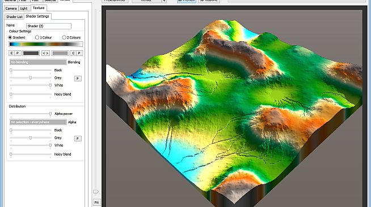Click the White slider in Distribution
This screenshot has height=207, width=371.
[x=31, y=145]
